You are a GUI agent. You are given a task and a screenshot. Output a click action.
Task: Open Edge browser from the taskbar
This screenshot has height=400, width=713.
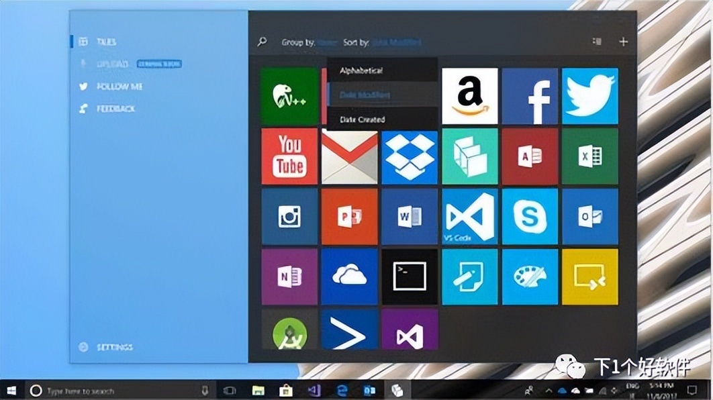pos(342,391)
